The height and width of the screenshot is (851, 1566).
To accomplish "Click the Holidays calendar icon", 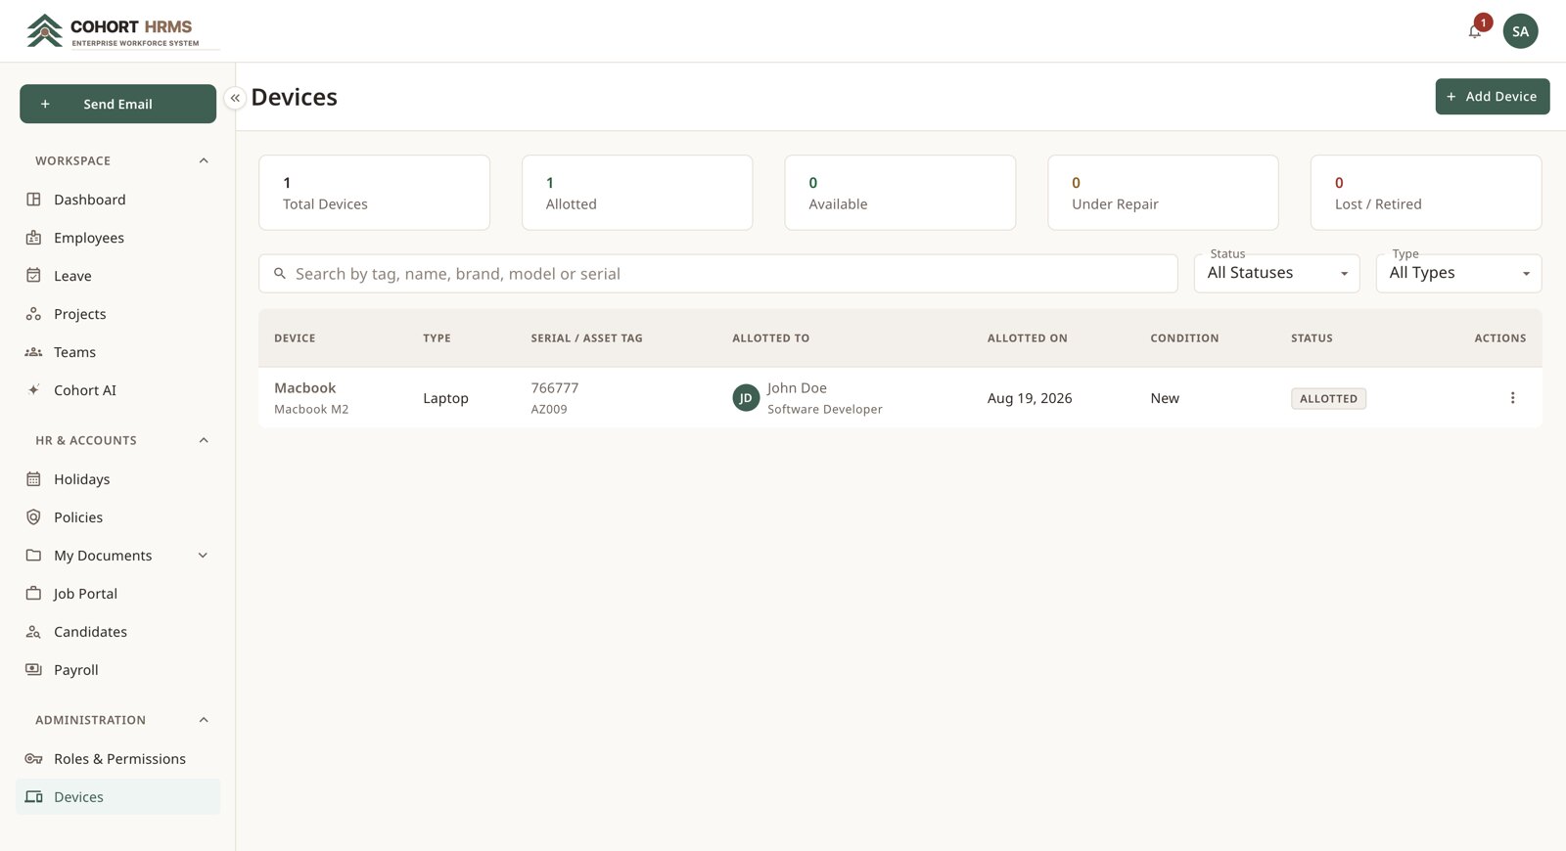I will click(x=33, y=479).
